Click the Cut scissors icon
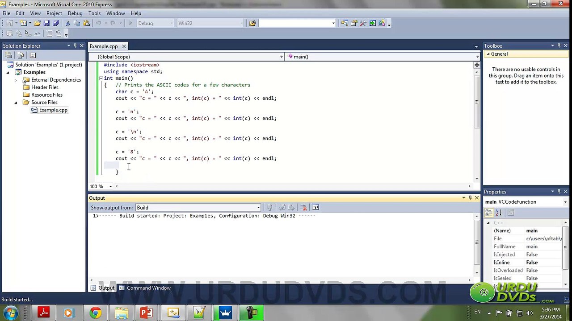 [68, 23]
